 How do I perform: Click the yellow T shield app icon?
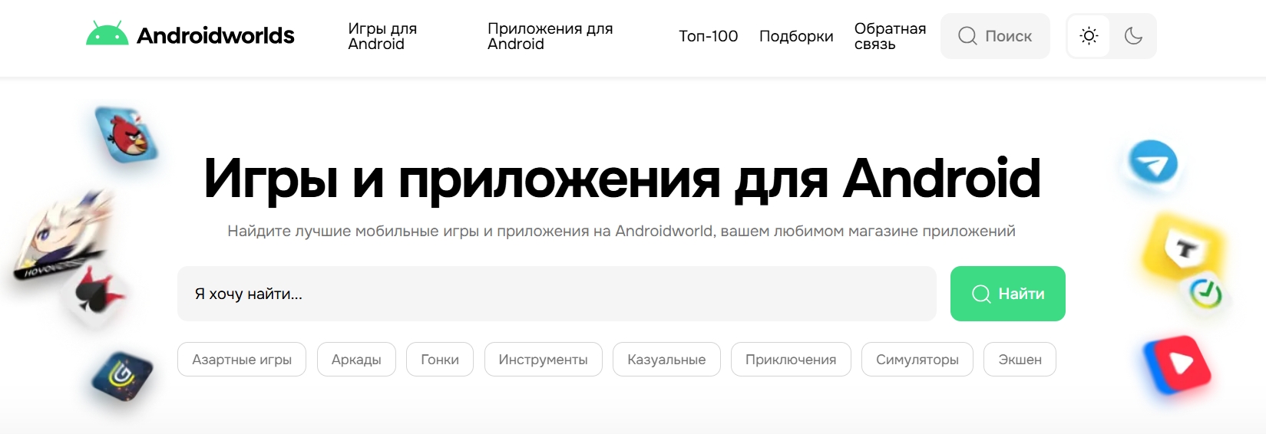tap(1183, 247)
